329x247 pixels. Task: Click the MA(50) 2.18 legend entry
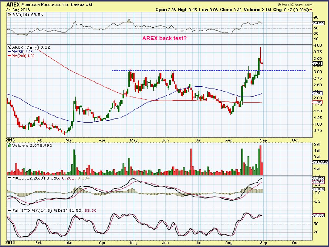[23, 52]
